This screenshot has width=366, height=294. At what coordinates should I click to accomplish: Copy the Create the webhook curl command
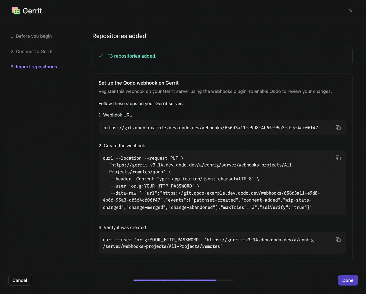point(338,158)
